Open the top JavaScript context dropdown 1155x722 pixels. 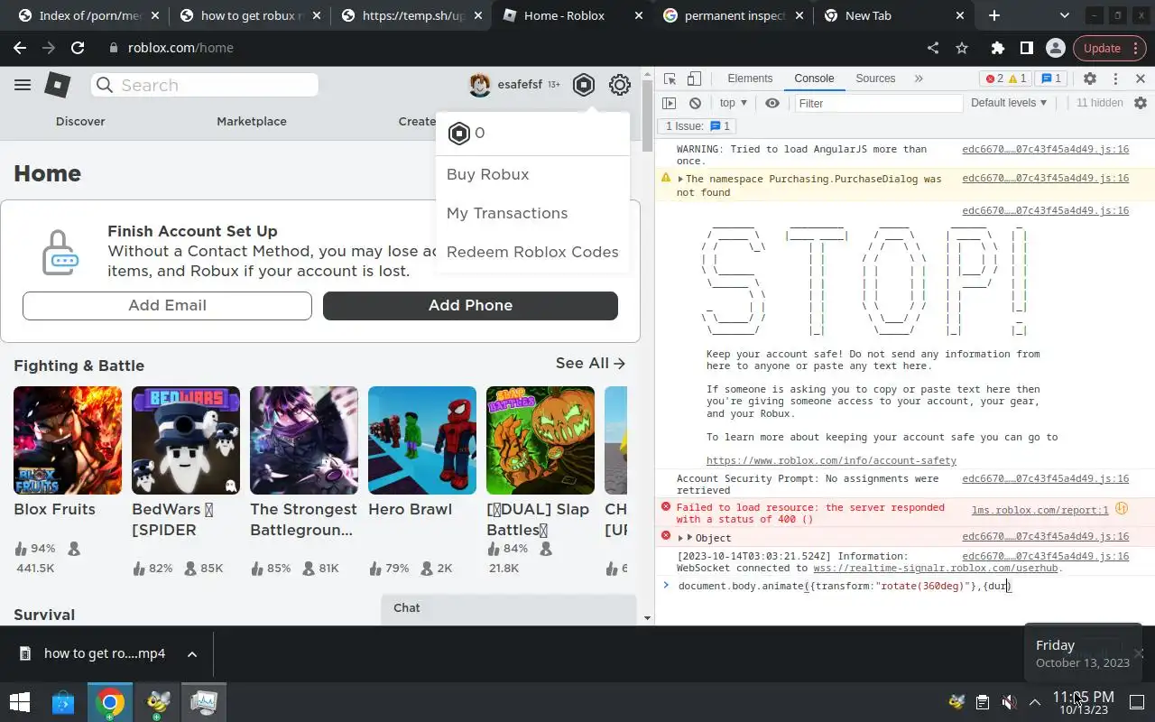click(x=733, y=103)
